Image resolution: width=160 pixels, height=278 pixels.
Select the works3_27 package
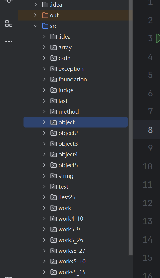[x=72, y=251]
